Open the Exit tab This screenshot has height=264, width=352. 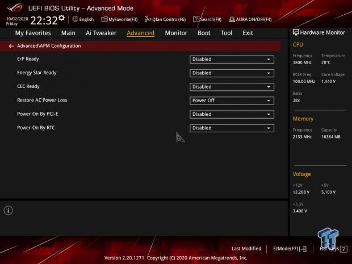[248, 33]
